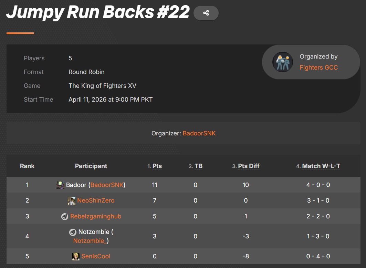Click the TB column header
The height and width of the screenshot is (268, 366).
[x=198, y=166]
